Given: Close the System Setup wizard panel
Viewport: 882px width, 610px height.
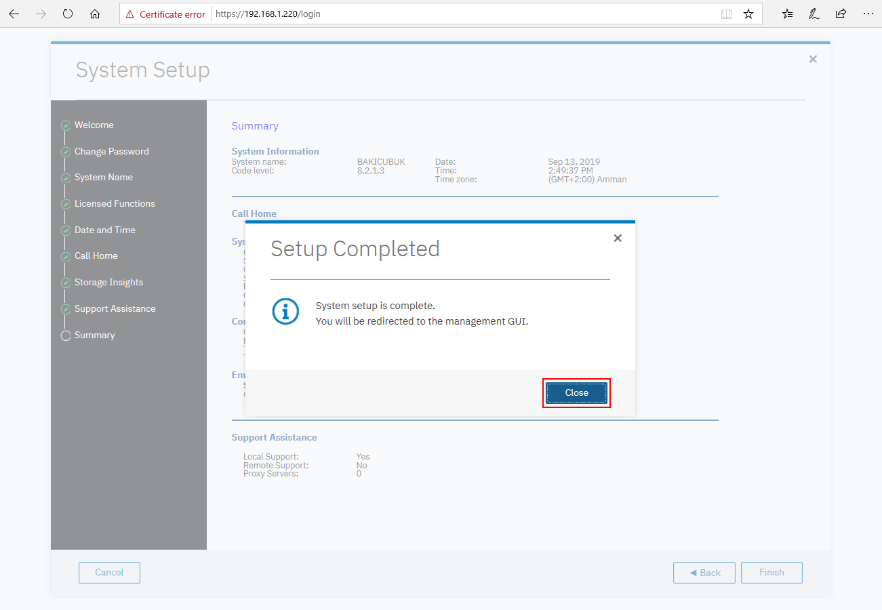Looking at the screenshot, I should (813, 60).
